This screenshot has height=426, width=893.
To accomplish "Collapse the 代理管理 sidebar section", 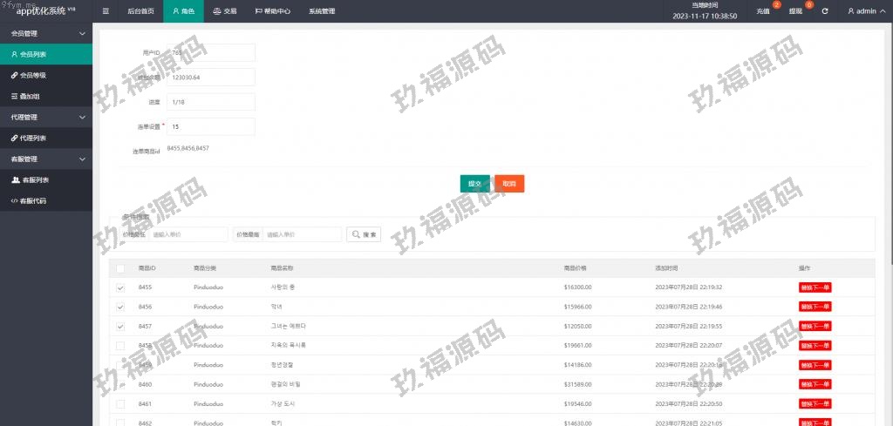I will pos(82,117).
